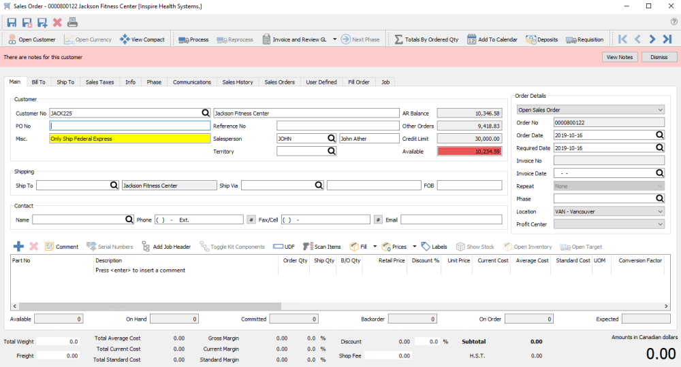The image size is (681, 367).
Task: Open Order Date lookup icon
Action: [x=659, y=135]
